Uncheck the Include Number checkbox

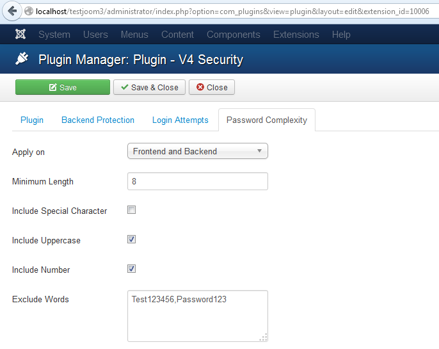point(131,269)
